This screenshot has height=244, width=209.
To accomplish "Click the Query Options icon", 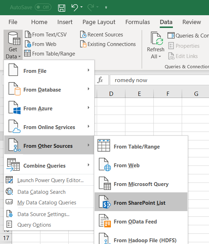I will [x=9, y=225].
